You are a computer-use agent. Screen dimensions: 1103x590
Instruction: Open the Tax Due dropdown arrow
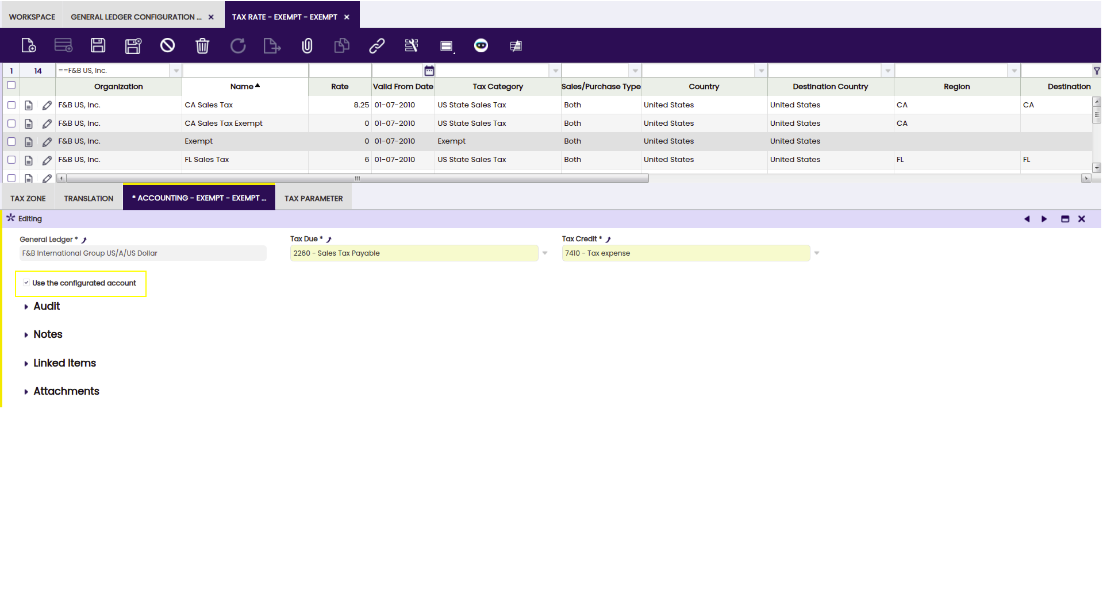click(545, 253)
